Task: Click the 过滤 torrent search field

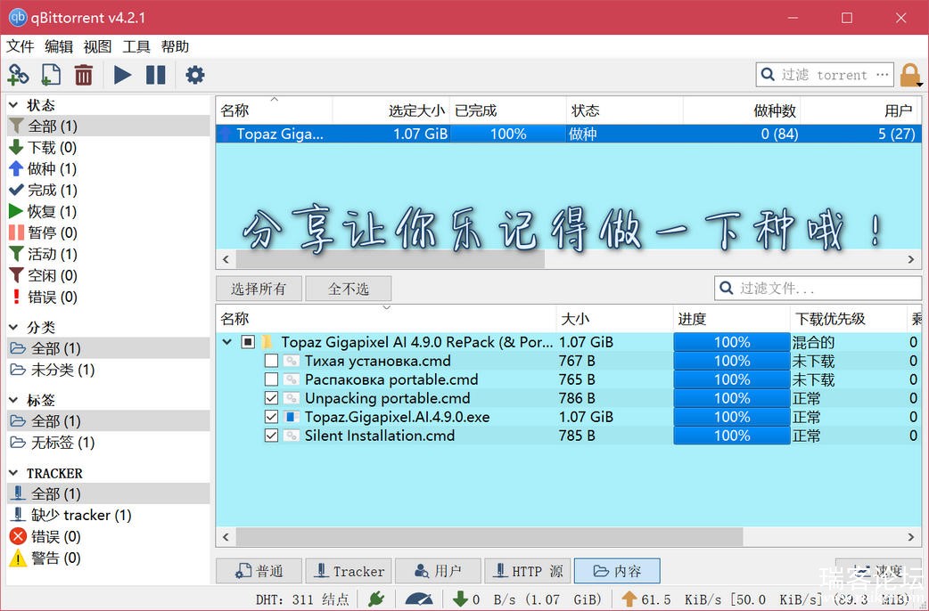Action: tap(825, 75)
